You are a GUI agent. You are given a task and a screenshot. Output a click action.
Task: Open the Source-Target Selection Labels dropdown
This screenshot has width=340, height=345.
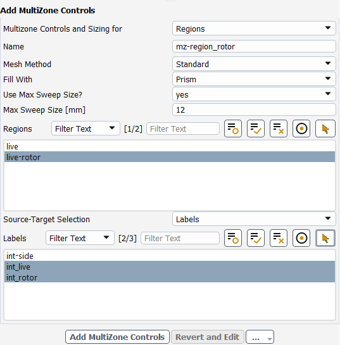[254, 219]
